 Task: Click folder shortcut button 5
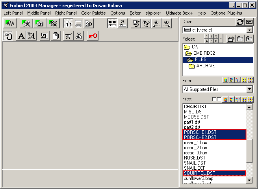pos(212,41)
